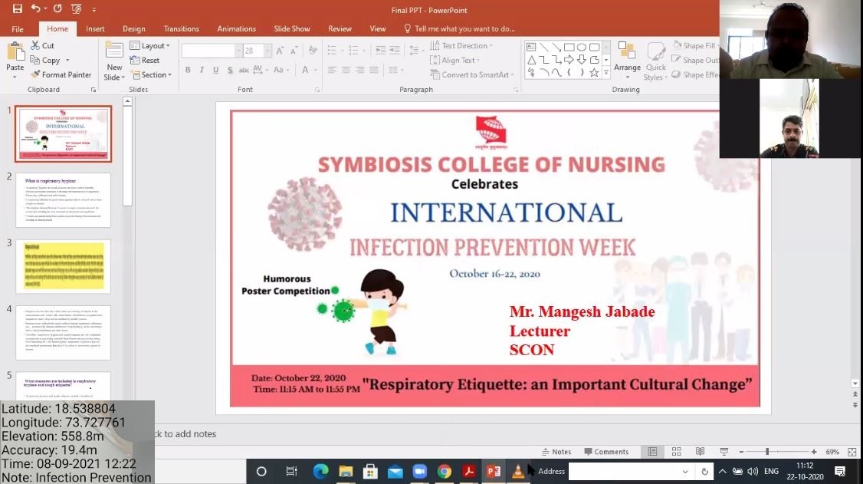Open Slide Sorter view in status bar
Screen dimensions: 863x484
pyautogui.click(x=676, y=452)
